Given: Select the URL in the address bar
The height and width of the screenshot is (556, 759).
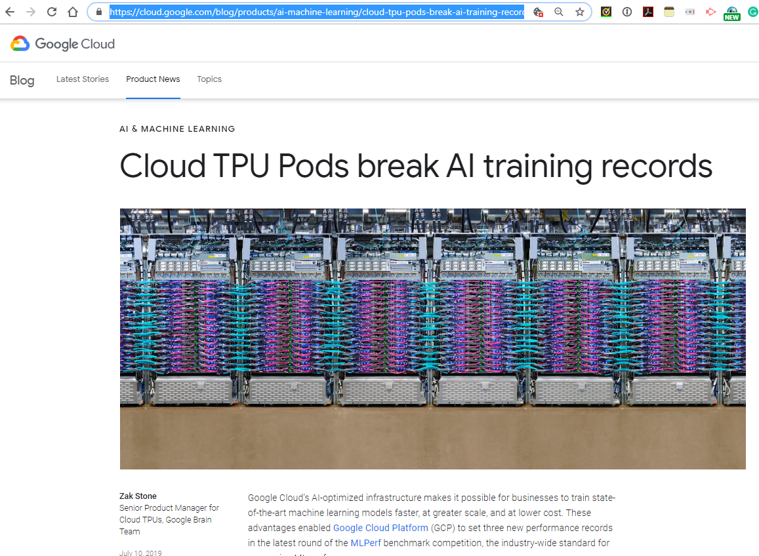Looking at the screenshot, I should 317,12.
